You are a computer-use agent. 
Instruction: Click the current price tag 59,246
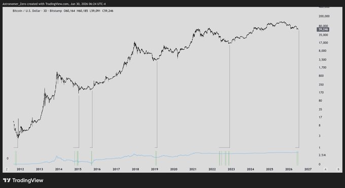(x=323, y=29)
